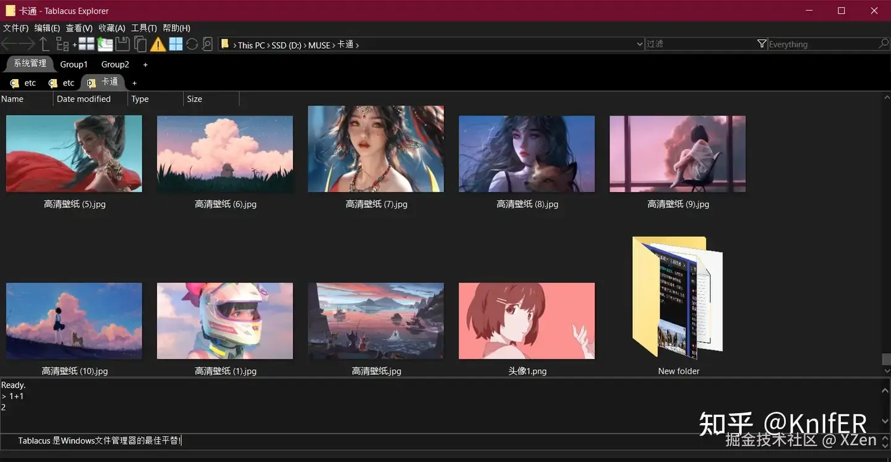
Task: Open the add-on tree icon with plus sign
Action: click(x=64, y=44)
